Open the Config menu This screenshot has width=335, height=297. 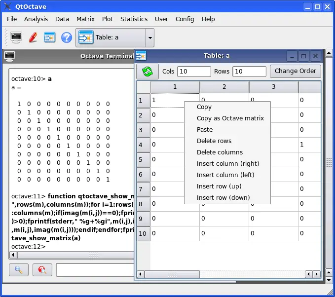tap(185, 19)
